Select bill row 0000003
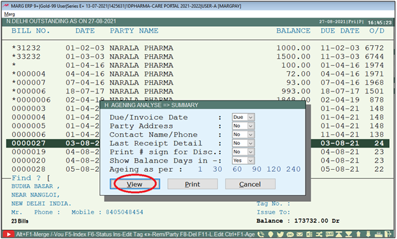 [x=197, y=108]
